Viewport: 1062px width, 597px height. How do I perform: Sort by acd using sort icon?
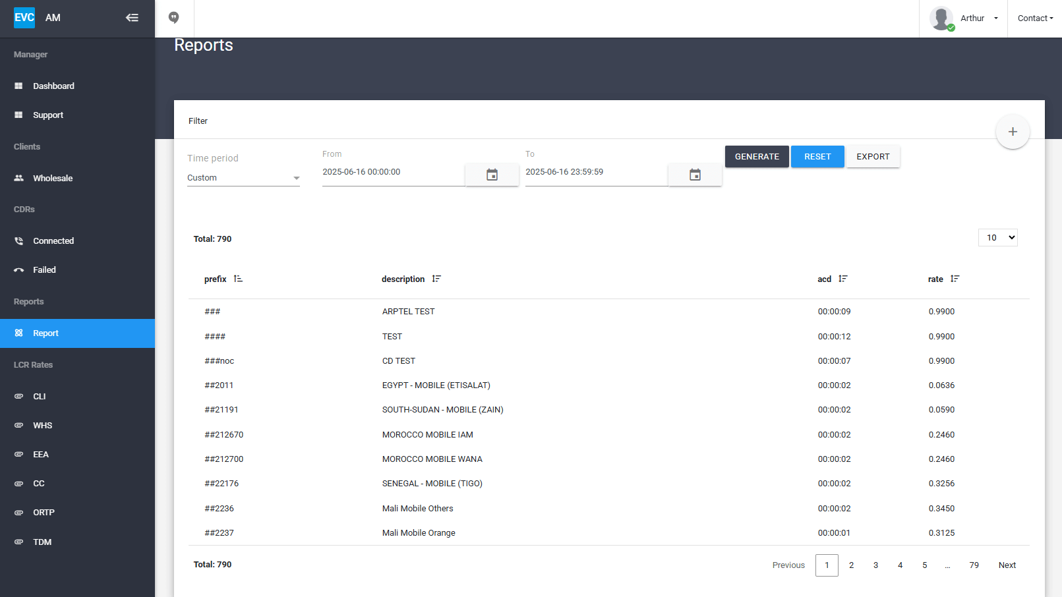tap(843, 279)
